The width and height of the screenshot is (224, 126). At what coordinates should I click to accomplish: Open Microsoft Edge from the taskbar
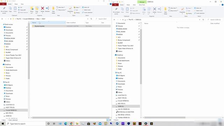pyautogui.click(x=66, y=124)
